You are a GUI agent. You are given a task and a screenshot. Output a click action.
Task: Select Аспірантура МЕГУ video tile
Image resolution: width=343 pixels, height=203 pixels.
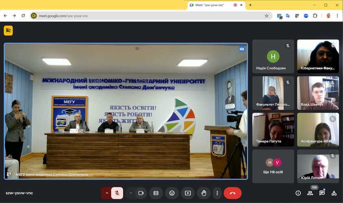tap(318, 130)
